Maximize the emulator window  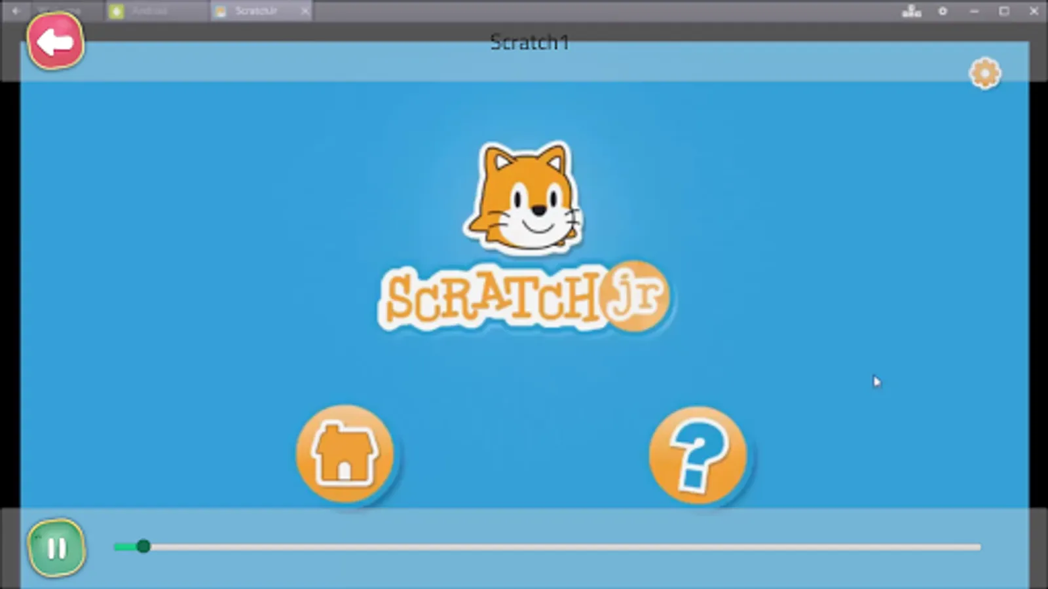tap(1004, 10)
